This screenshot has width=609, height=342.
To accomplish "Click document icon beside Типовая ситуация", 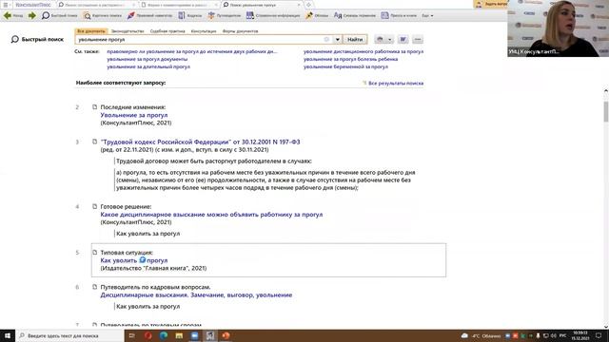I will [94, 253].
